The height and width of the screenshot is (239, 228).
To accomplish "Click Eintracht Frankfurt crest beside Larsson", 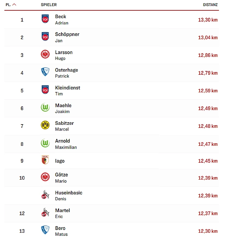I will (45, 55).
